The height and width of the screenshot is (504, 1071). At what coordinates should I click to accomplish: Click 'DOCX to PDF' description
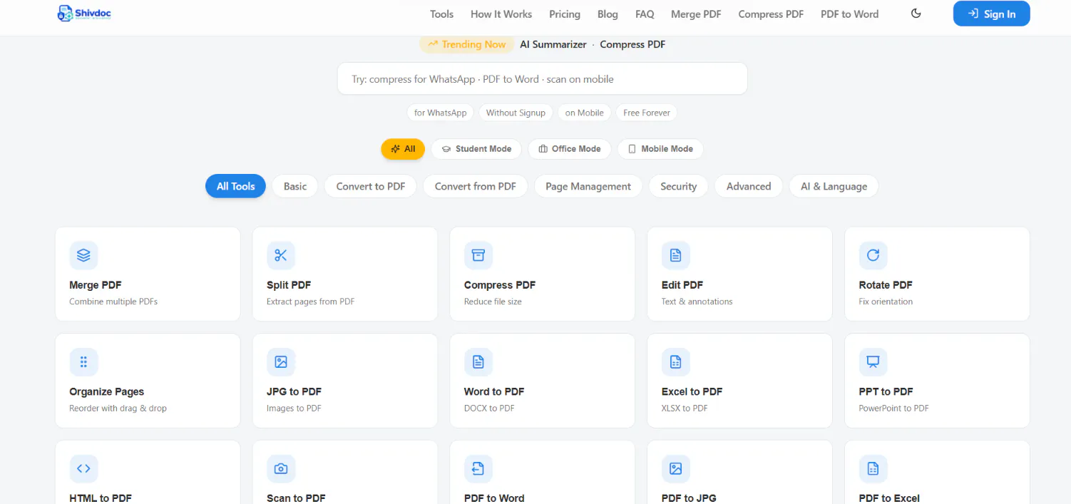pyautogui.click(x=489, y=408)
